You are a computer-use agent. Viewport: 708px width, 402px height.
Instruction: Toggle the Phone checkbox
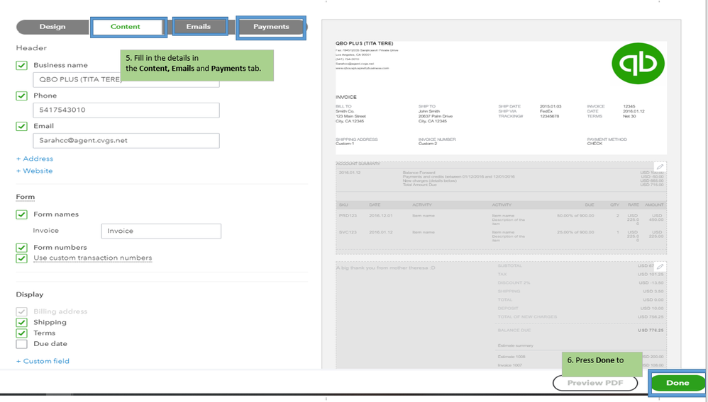point(22,96)
